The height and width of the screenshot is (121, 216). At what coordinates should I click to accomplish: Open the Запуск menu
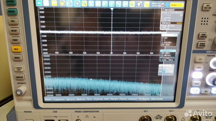pos(70,99)
